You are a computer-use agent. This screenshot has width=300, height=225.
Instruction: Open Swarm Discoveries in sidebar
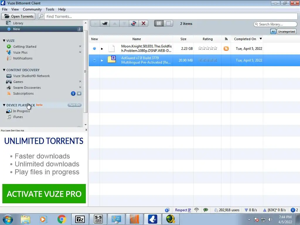pyautogui.click(x=27, y=87)
